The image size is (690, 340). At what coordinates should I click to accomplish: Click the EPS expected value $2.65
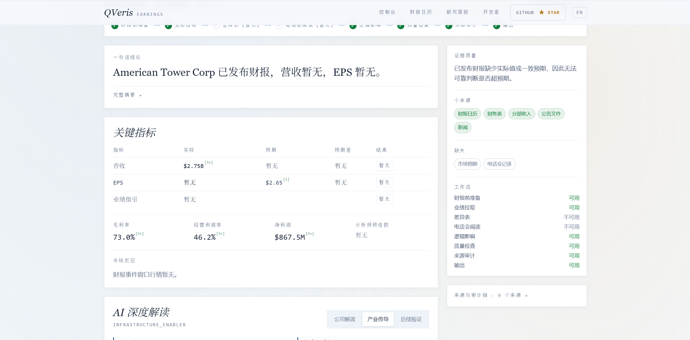pos(274,183)
